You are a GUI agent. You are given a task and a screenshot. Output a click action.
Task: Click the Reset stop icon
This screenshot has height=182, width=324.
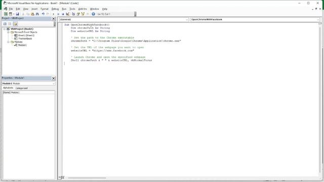(63, 14)
